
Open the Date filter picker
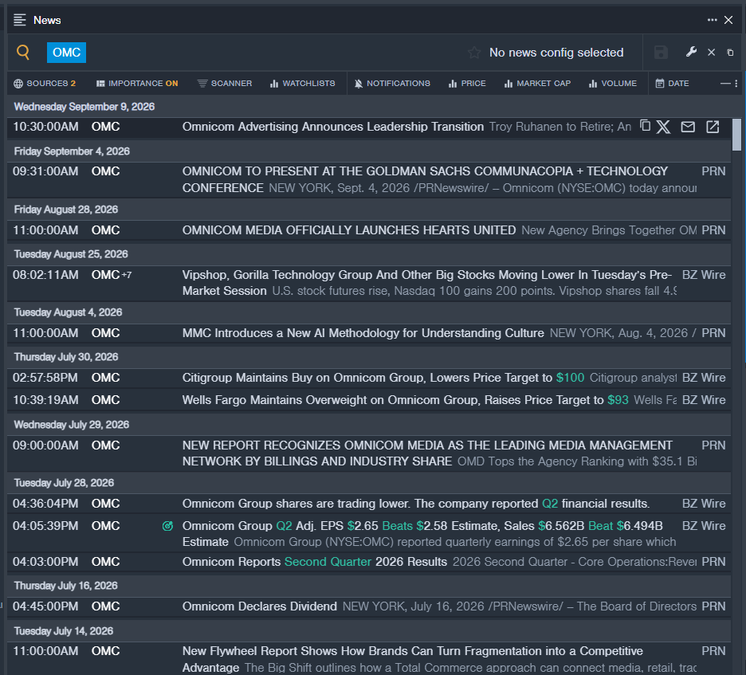click(672, 83)
